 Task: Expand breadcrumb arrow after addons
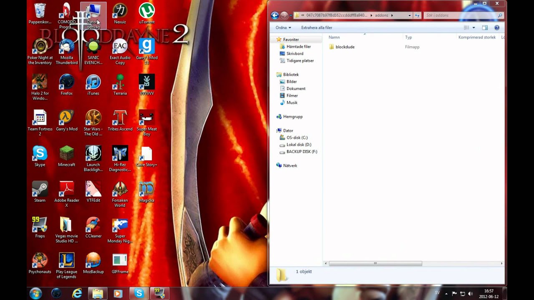[x=392, y=15]
